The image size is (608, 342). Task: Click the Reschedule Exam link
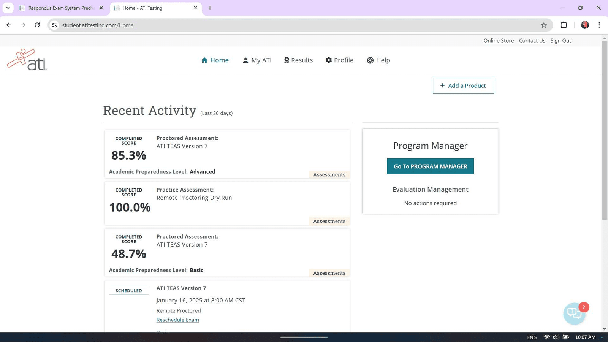[177, 320]
